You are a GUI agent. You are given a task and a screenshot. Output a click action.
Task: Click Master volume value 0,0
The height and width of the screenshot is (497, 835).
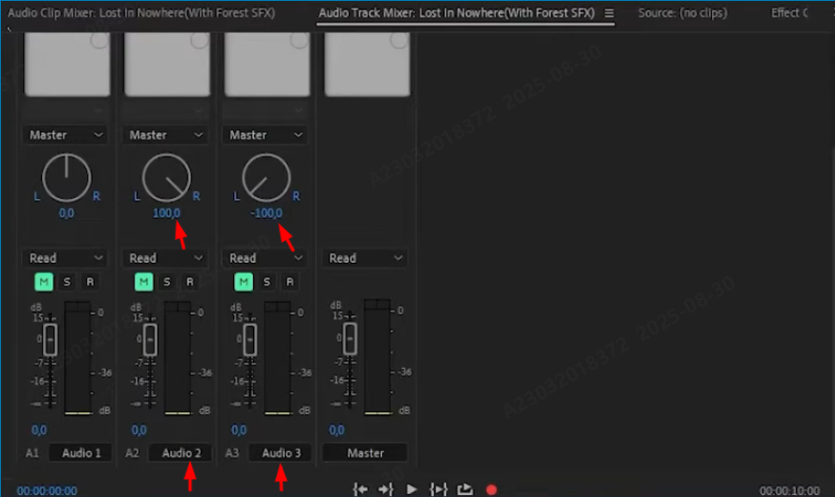click(336, 430)
